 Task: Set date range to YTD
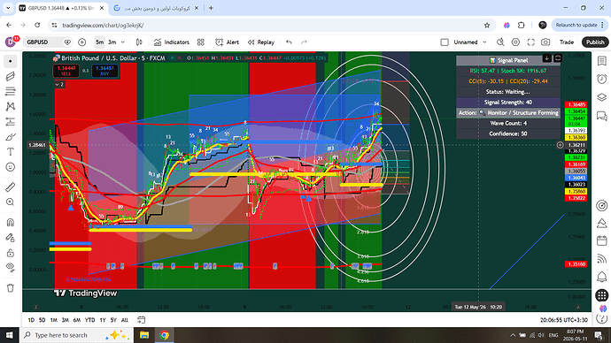tap(90, 320)
